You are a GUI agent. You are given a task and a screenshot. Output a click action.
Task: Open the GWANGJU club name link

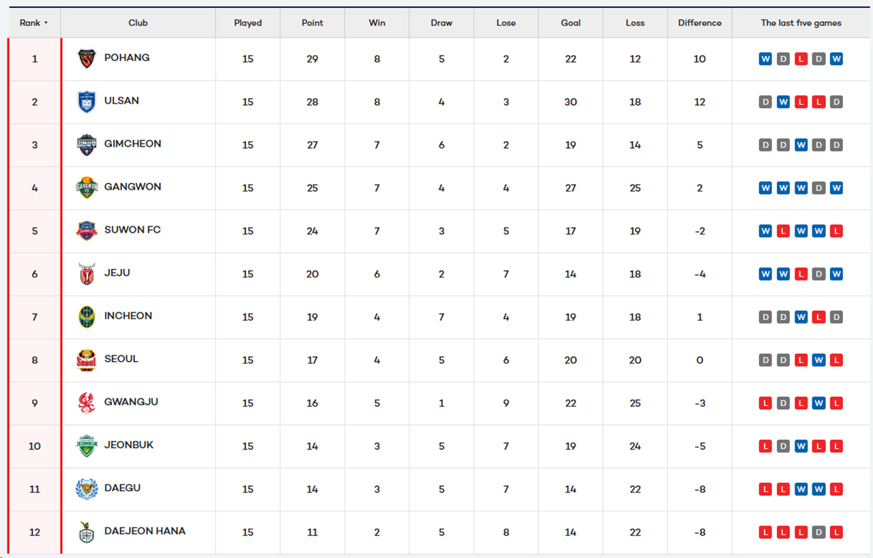131,402
